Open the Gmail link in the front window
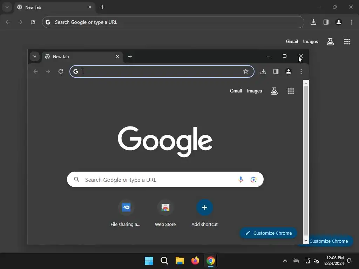The height and width of the screenshot is (269, 359). (x=236, y=91)
